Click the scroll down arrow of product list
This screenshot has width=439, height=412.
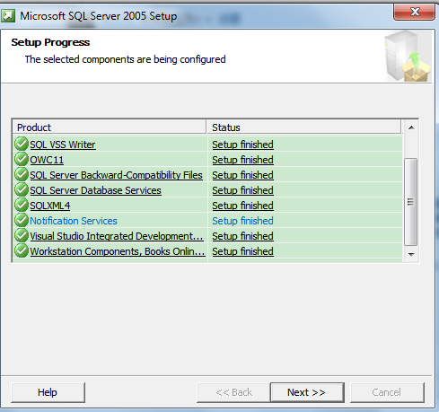[x=411, y=255]
